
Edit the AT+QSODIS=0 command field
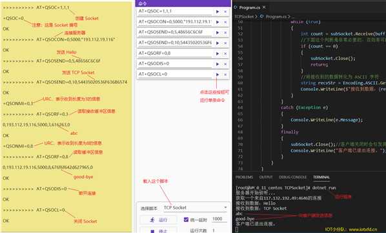175,64
